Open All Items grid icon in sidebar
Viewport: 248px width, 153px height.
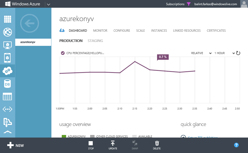(7, 19)
